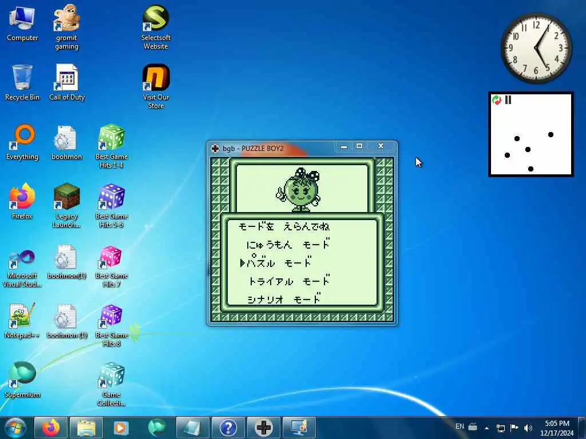The width and height of the screenshot is (586, 439).
Task: Click the シナリオ モード menu option
Action: tap(284, 298)
